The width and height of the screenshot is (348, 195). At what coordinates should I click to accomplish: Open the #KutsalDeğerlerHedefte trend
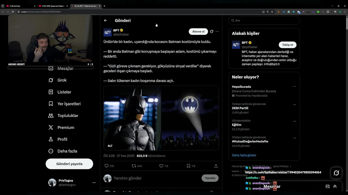click(x=250, y=141)
